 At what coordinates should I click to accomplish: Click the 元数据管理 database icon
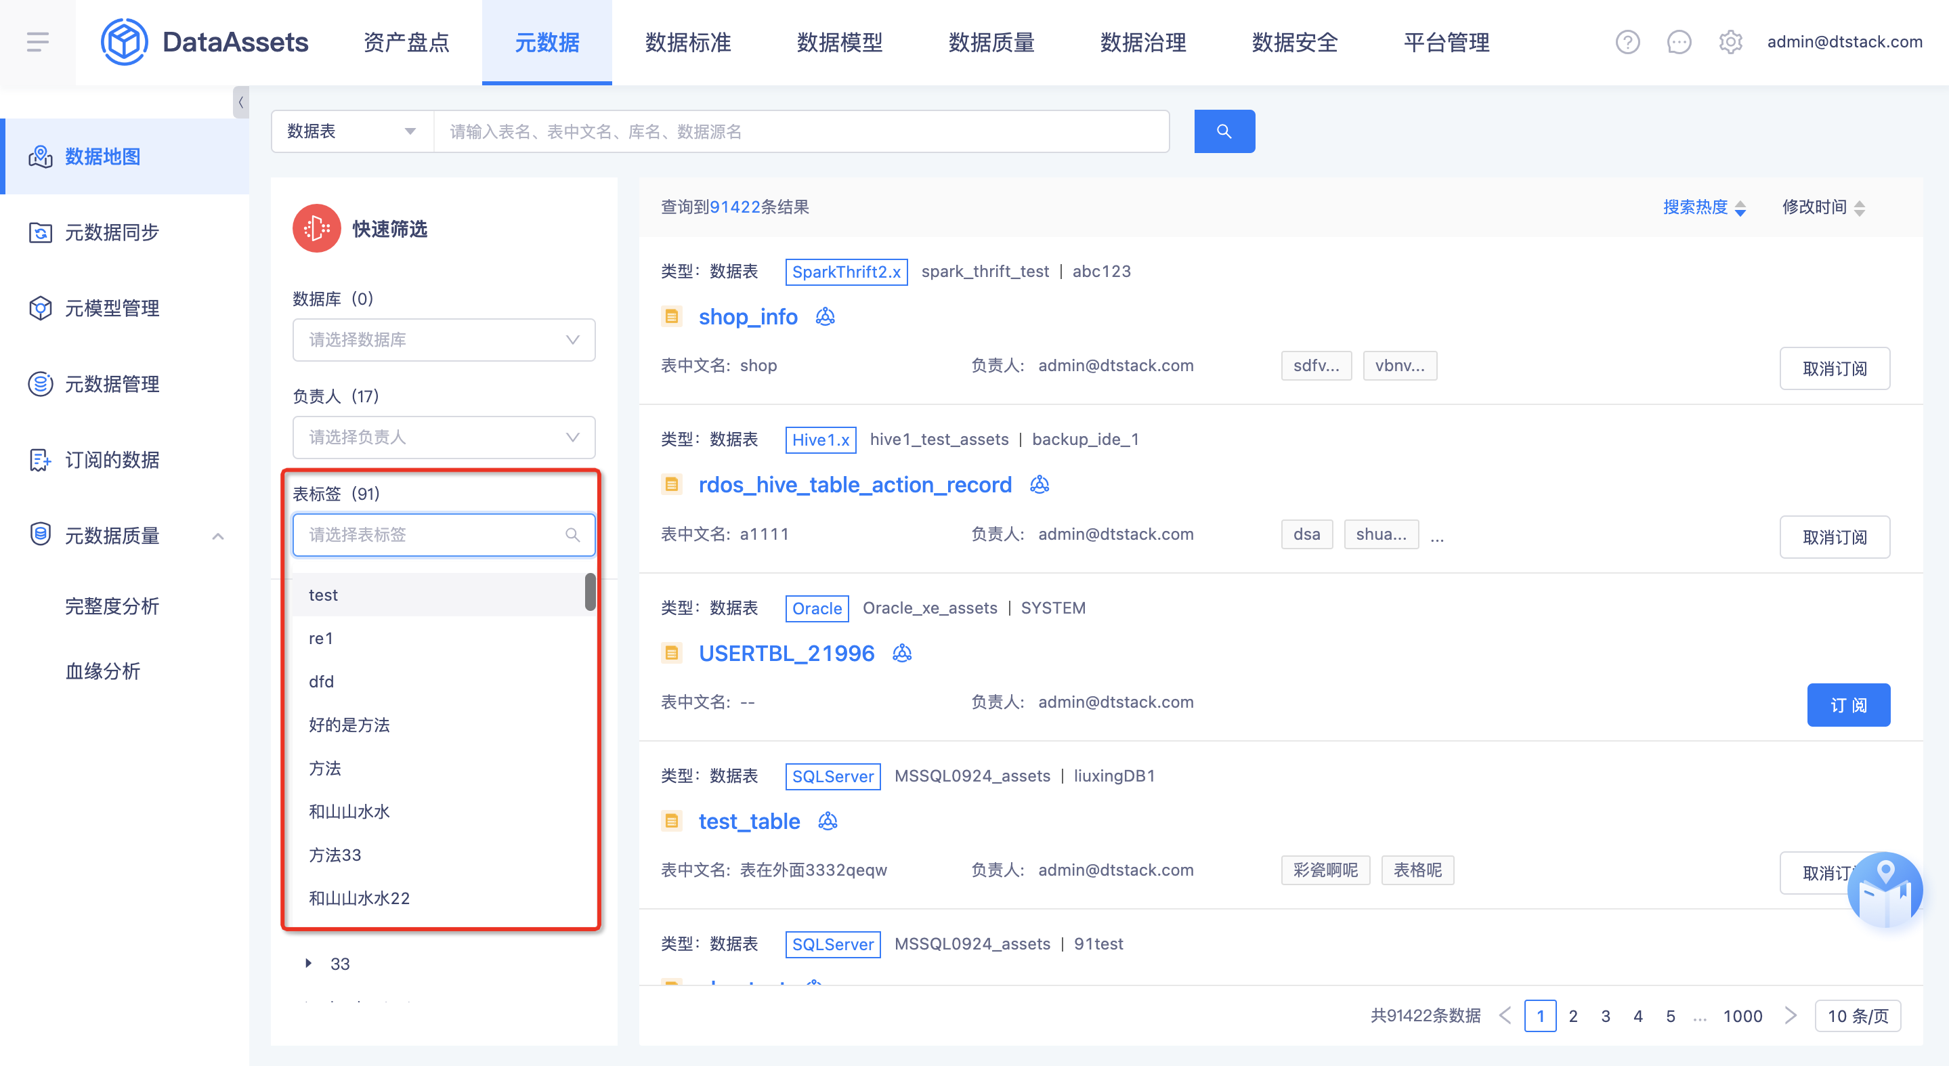pos(40,383)
